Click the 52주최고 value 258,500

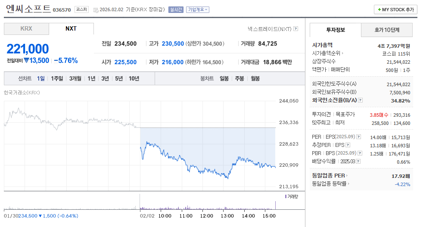380,123
